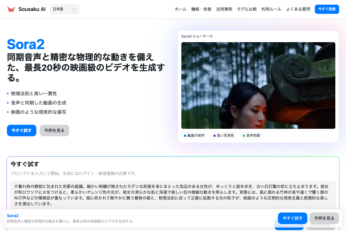Open the ホーム menu item
The height and width of the screenshot is (231, 346).
(x=180, y=9)
